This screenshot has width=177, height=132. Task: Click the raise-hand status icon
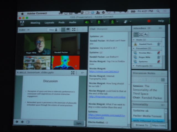125,21
